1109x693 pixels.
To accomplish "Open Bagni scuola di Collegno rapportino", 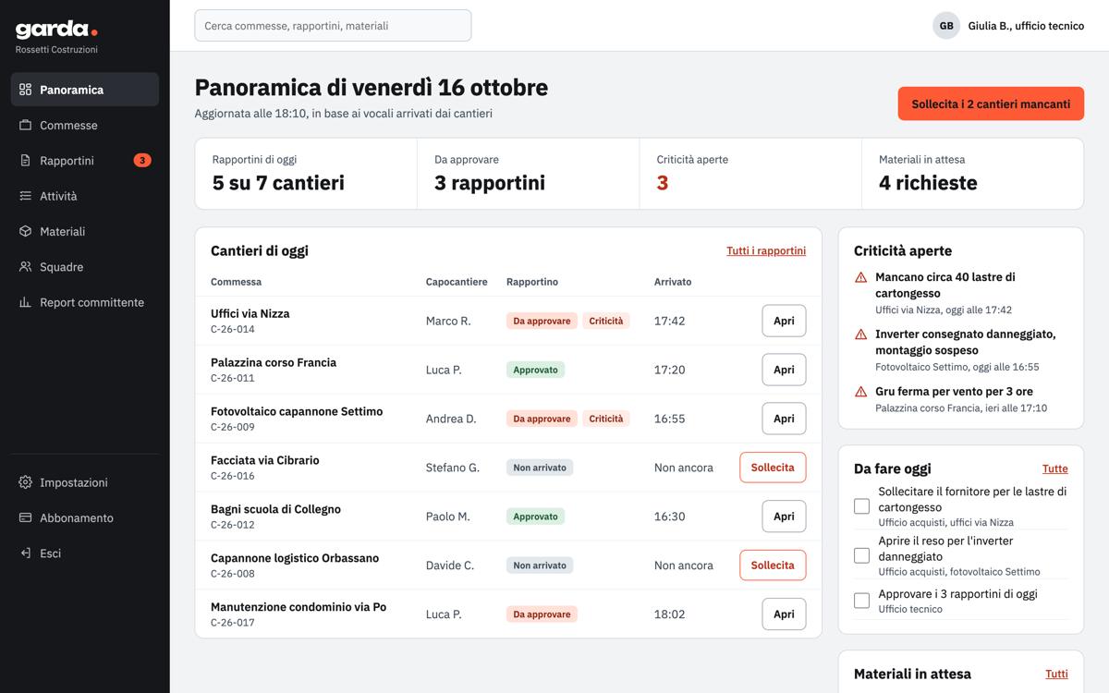I will click(x=784, y=517).
